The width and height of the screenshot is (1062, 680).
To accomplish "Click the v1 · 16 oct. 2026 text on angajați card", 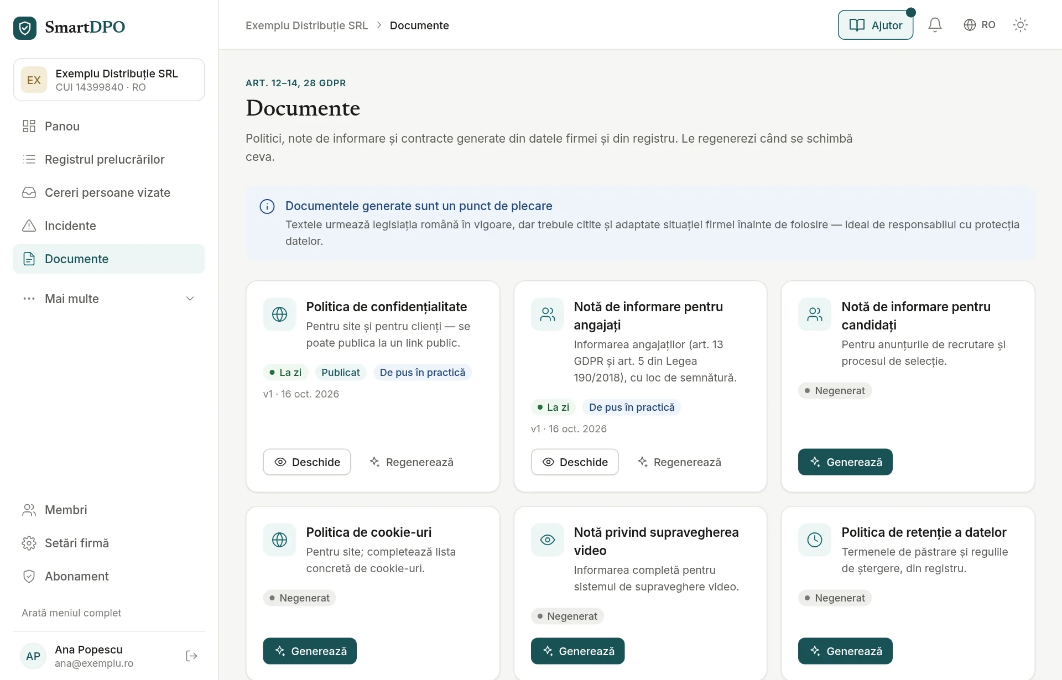I will [x=569, y=429].
